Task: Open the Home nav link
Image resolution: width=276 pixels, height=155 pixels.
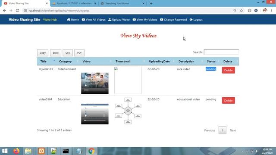Action: tap(73, 19)
